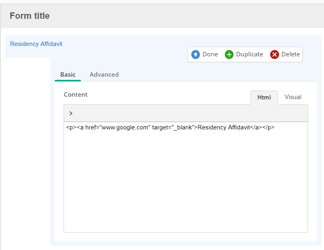Open the Advanced tab
The image size is (324, 250).
click(x=104, y=74)
